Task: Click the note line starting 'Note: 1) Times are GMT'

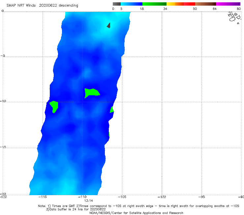Action: (138, 206)
